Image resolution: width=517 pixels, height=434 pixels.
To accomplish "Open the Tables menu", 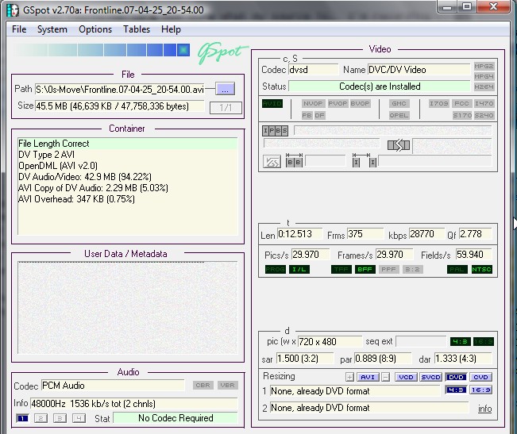I will coord(137,29).
